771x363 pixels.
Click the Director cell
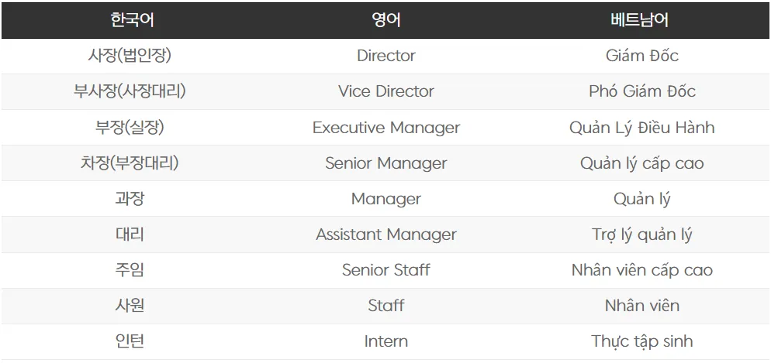[385, 56]
